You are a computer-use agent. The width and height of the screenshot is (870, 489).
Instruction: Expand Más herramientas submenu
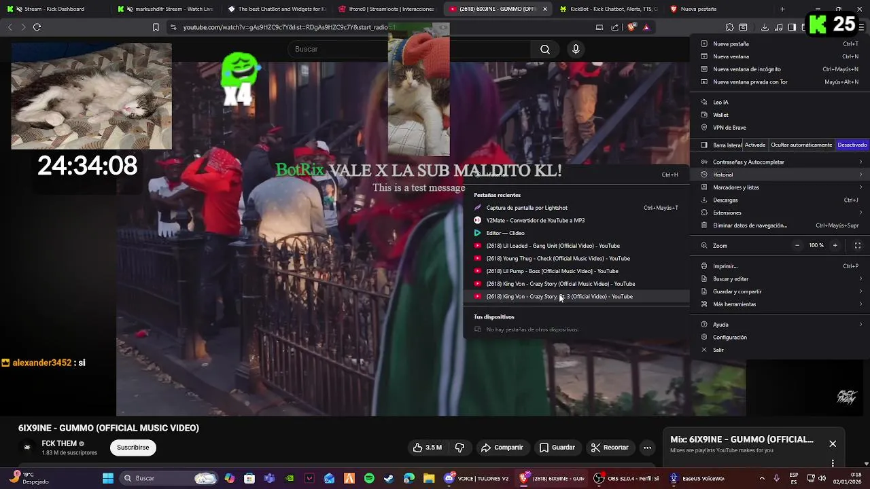[x=780, y=304]
